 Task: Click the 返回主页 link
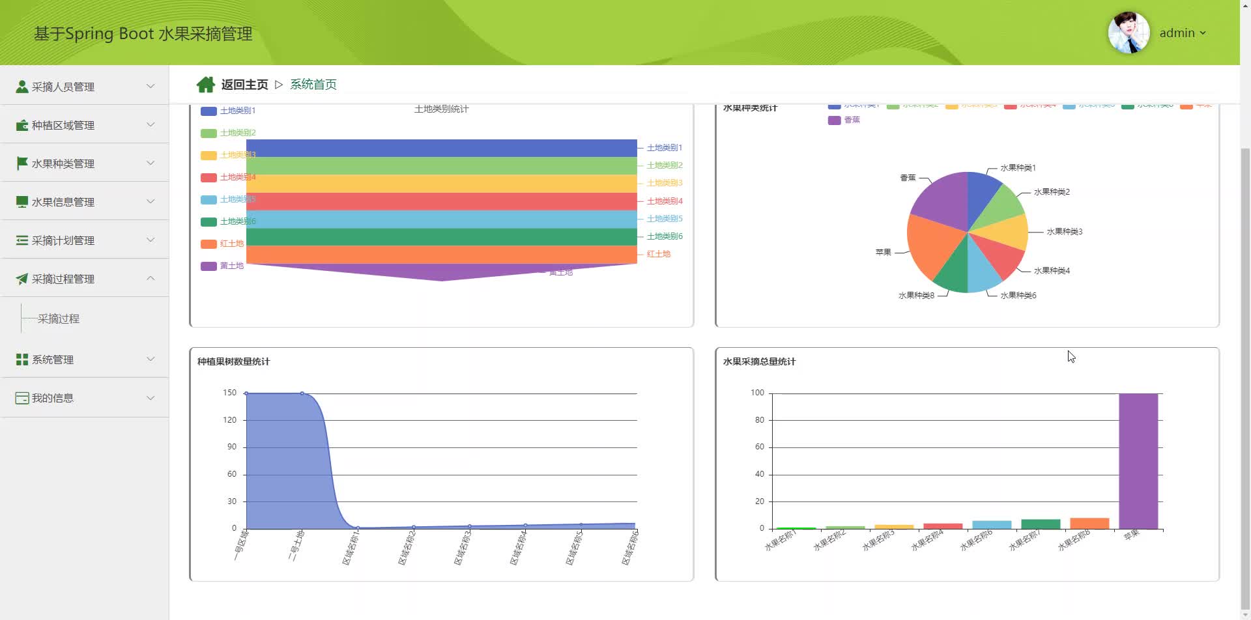pyautogui.click(x=244, y=85)
